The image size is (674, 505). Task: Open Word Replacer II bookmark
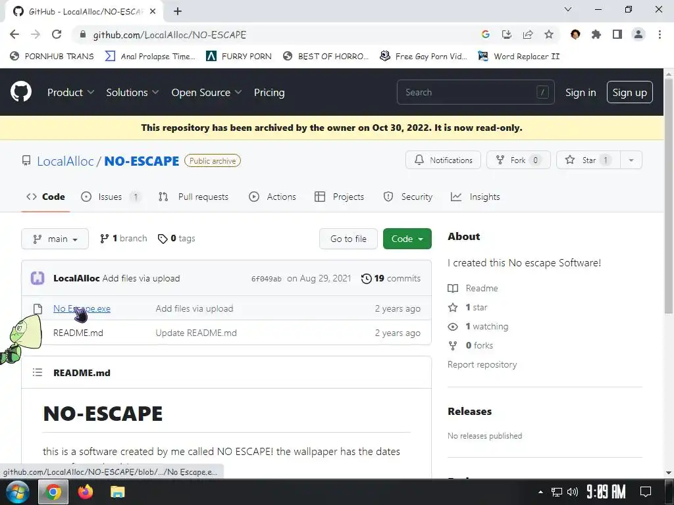pos(519,57)
